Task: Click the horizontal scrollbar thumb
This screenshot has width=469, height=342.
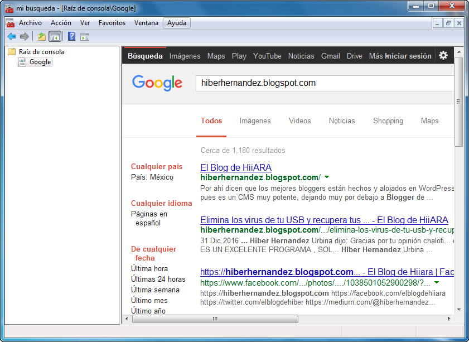Action: 215,319
